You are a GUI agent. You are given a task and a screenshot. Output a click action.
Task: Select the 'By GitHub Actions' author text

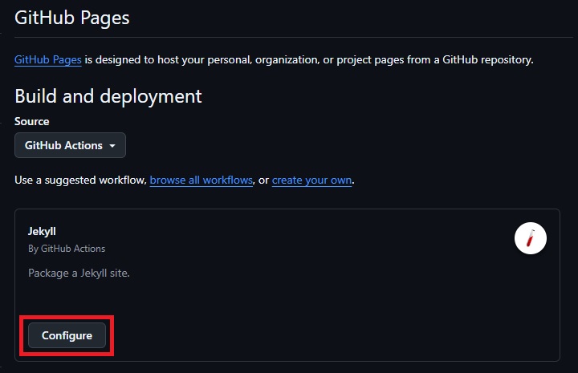click(67, 249)
